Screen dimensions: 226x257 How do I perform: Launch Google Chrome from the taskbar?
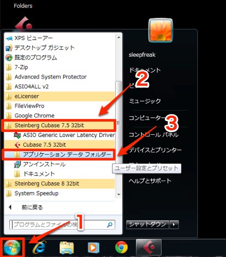pos(121,247)
